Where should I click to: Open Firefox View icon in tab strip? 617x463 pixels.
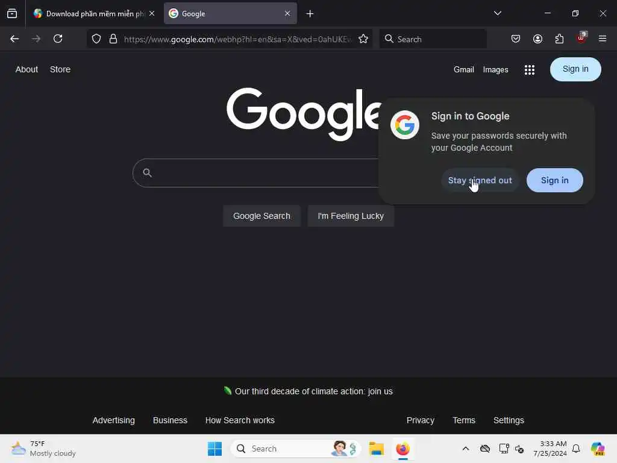pyautogui.click(x=12, y=13)
